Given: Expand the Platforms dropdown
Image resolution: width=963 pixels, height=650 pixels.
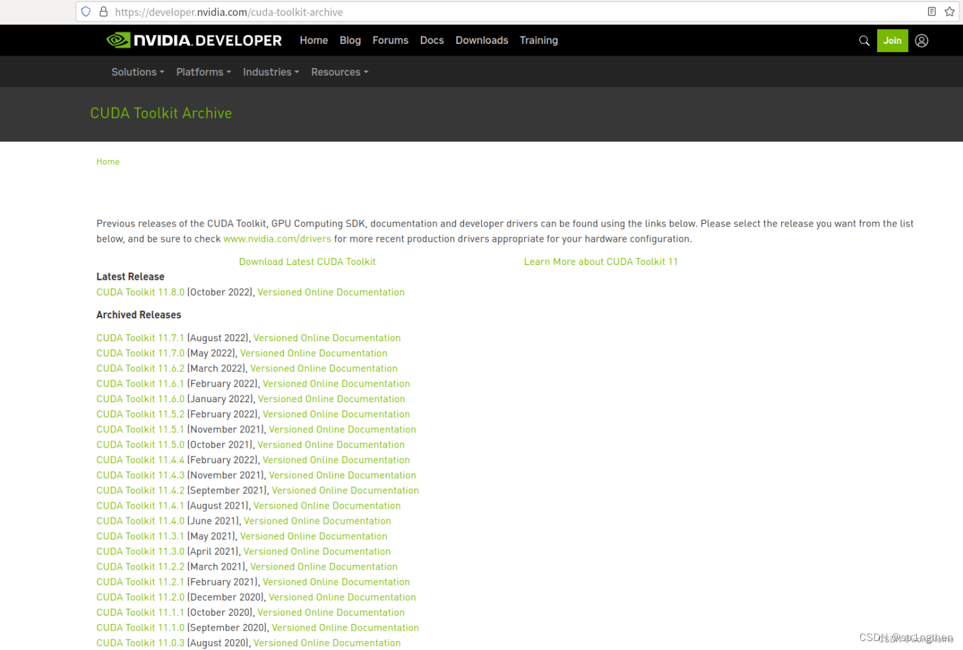Looking at the screenshot, I should [204, 72].
